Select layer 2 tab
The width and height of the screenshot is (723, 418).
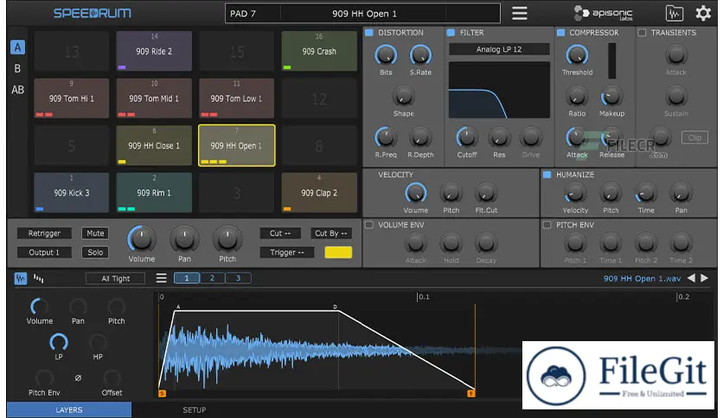212,278
